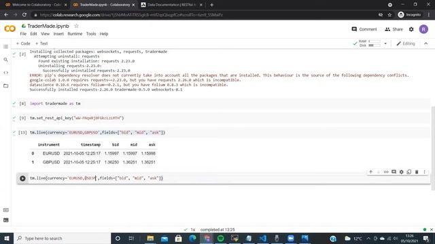Screen dimensions: 435x244
Task: Open Chrome menu three dots
Action: [x=429, y=15]
